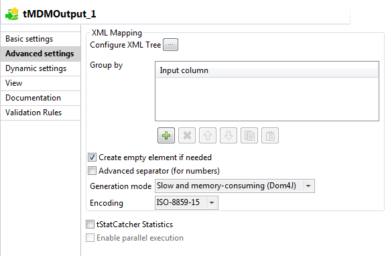The image size is (386, 256).
Task: Click Configure XML Tree label
Action: 125,45
